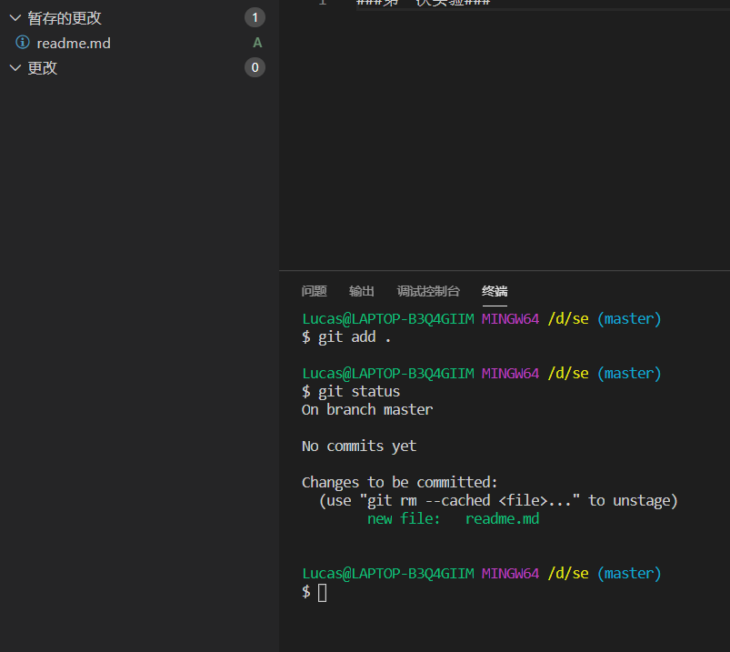Open the 调试控制台 tab
Screen dimensions: 730x652
428,291
